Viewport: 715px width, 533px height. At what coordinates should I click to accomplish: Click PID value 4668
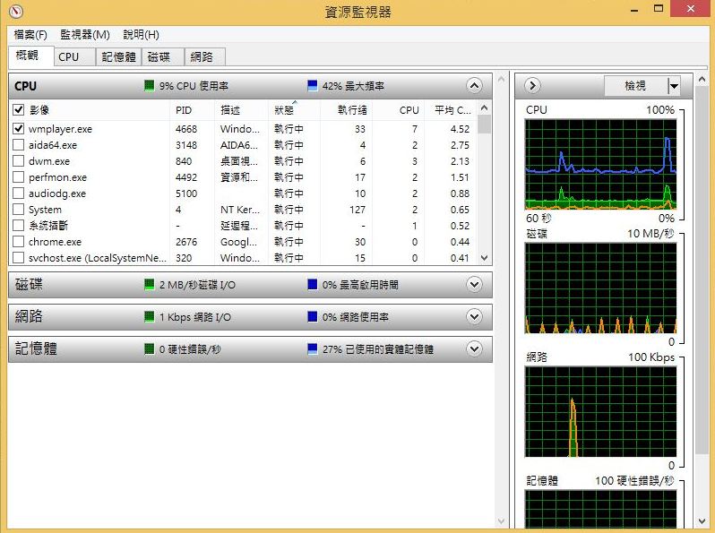tap(186, 129)
